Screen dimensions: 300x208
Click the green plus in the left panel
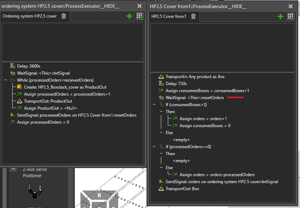coord(129,16)
